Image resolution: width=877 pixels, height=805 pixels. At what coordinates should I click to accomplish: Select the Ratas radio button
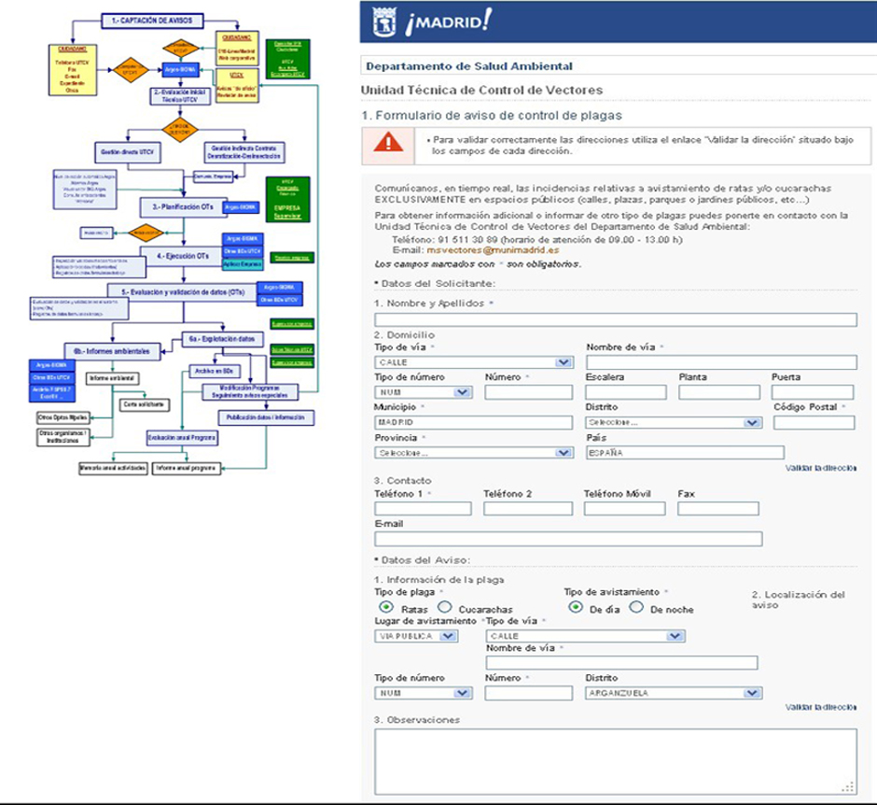point(385,607)
